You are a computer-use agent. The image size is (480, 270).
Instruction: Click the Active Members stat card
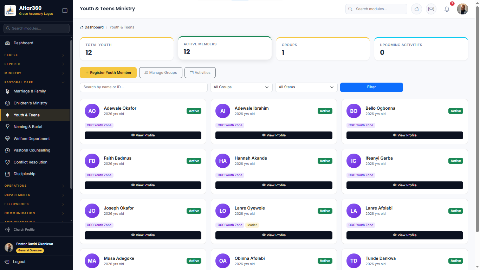(225, 48)
